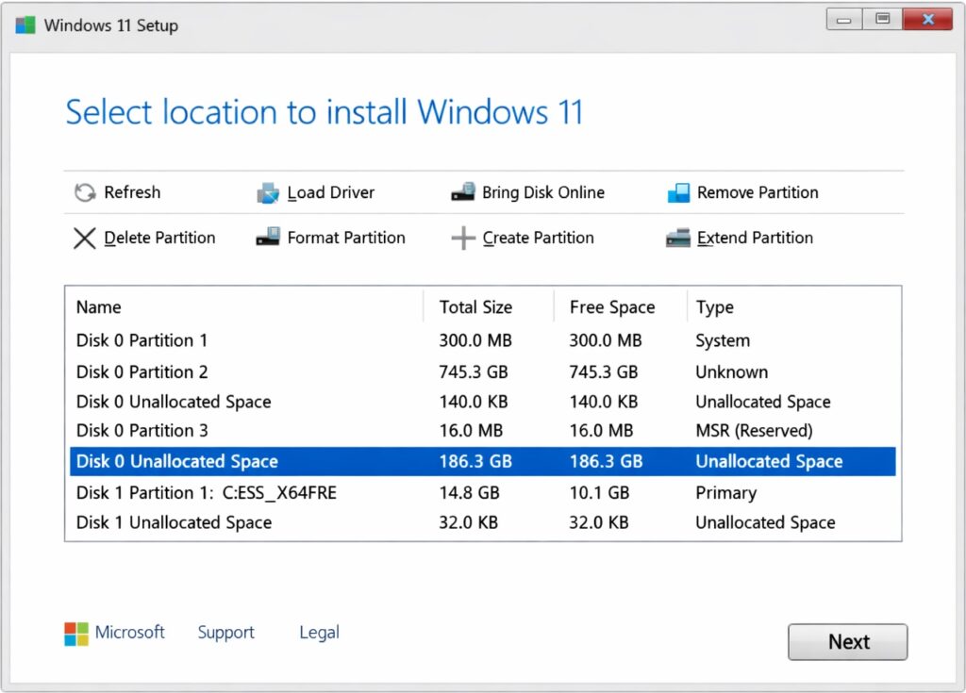
Task: Click the MSR (Reserved) type cell
Action: 754,431
